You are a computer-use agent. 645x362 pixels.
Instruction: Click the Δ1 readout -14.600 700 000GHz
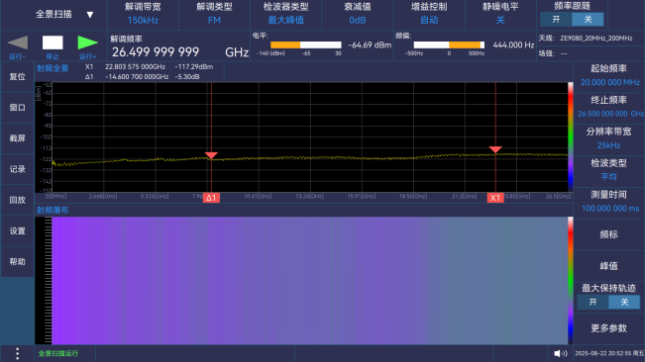137,77
